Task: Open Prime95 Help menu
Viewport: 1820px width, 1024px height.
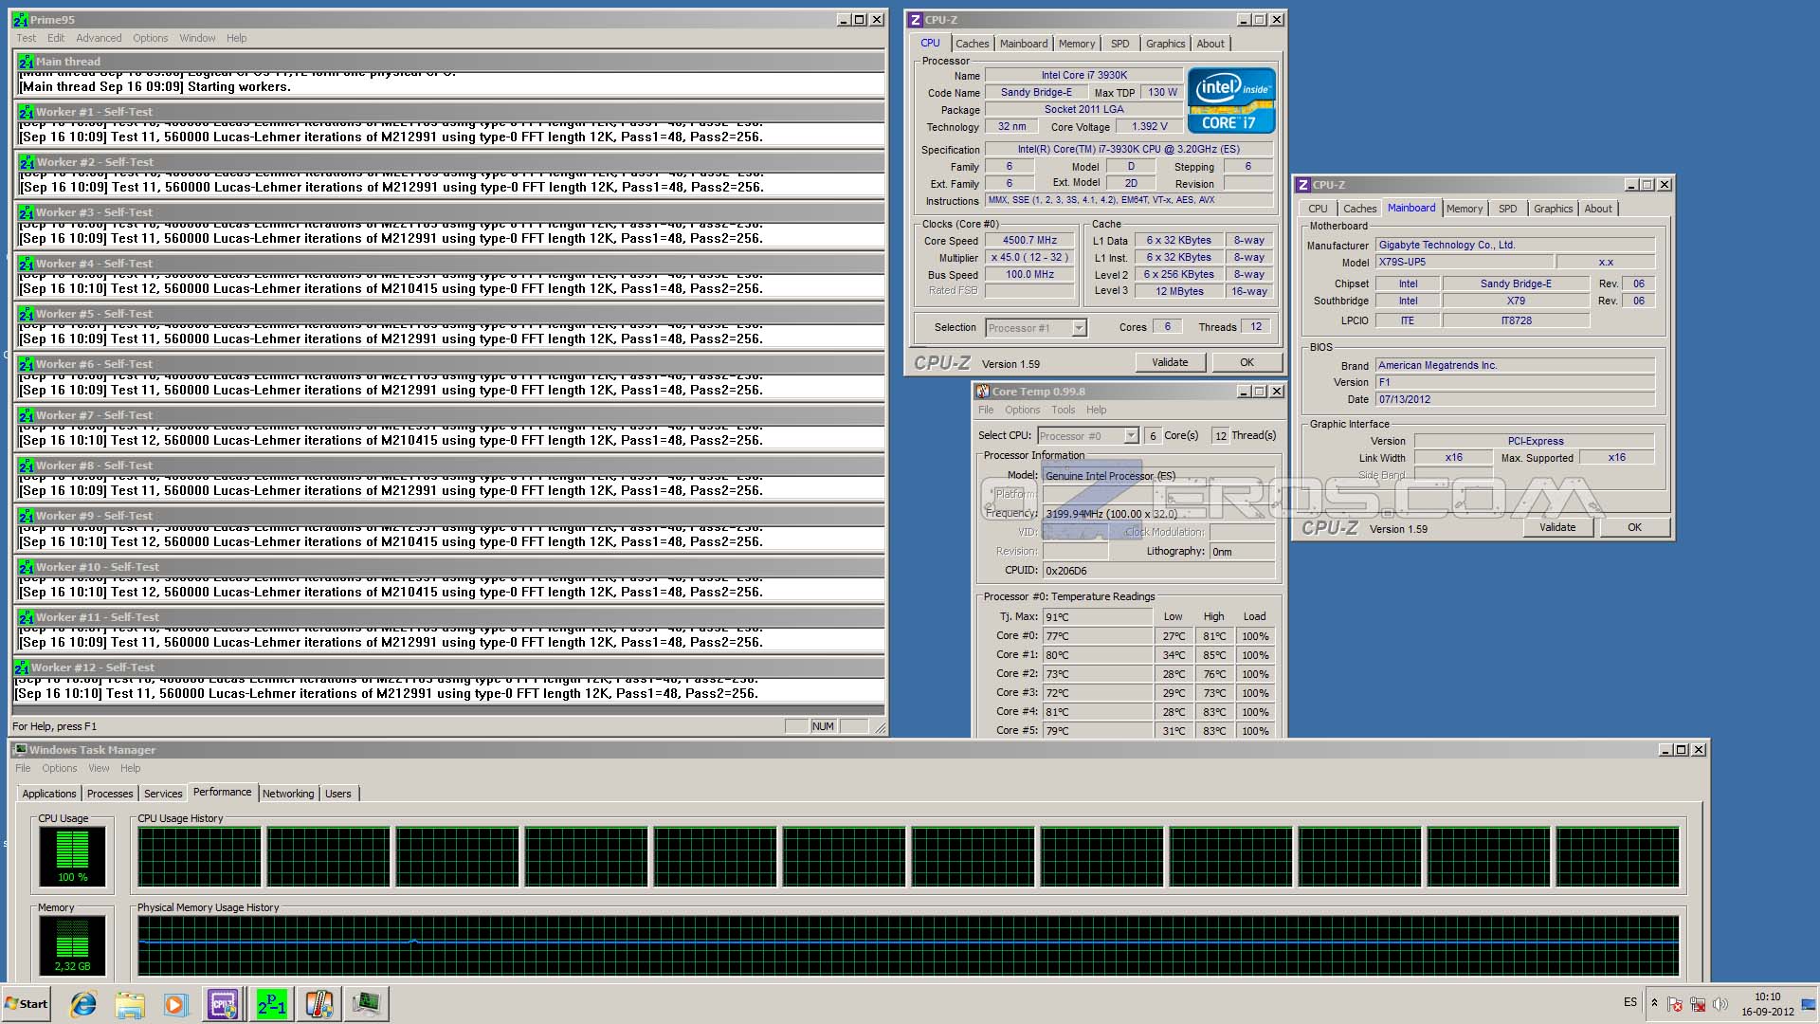Action: [236, 38]
